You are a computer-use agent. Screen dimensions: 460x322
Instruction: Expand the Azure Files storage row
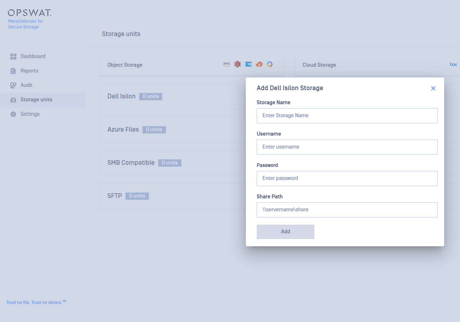(x=173, y=130)
